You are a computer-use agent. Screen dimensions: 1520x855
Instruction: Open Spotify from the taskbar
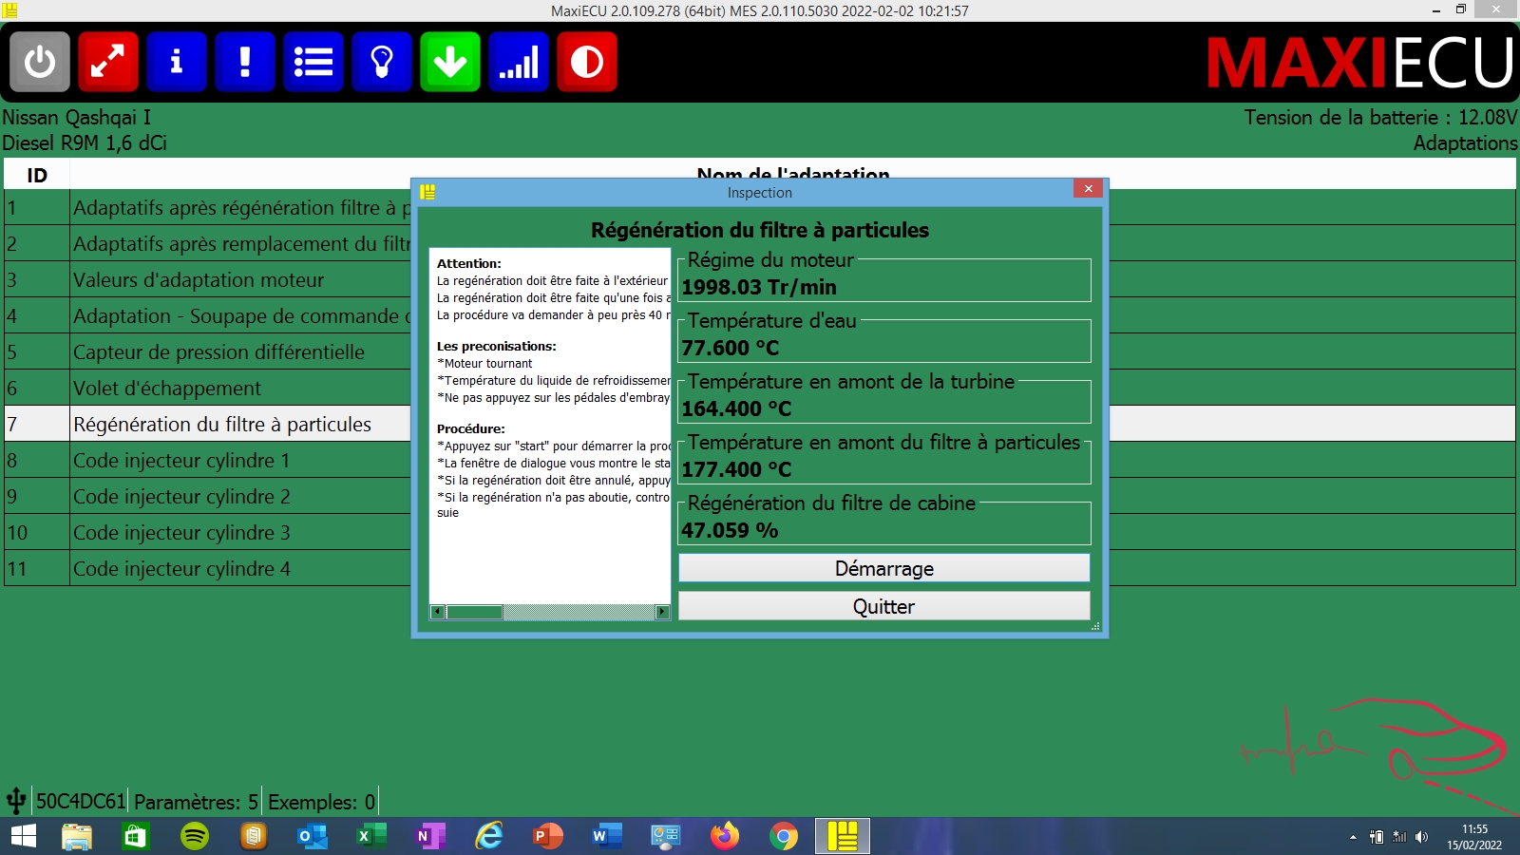195,836
